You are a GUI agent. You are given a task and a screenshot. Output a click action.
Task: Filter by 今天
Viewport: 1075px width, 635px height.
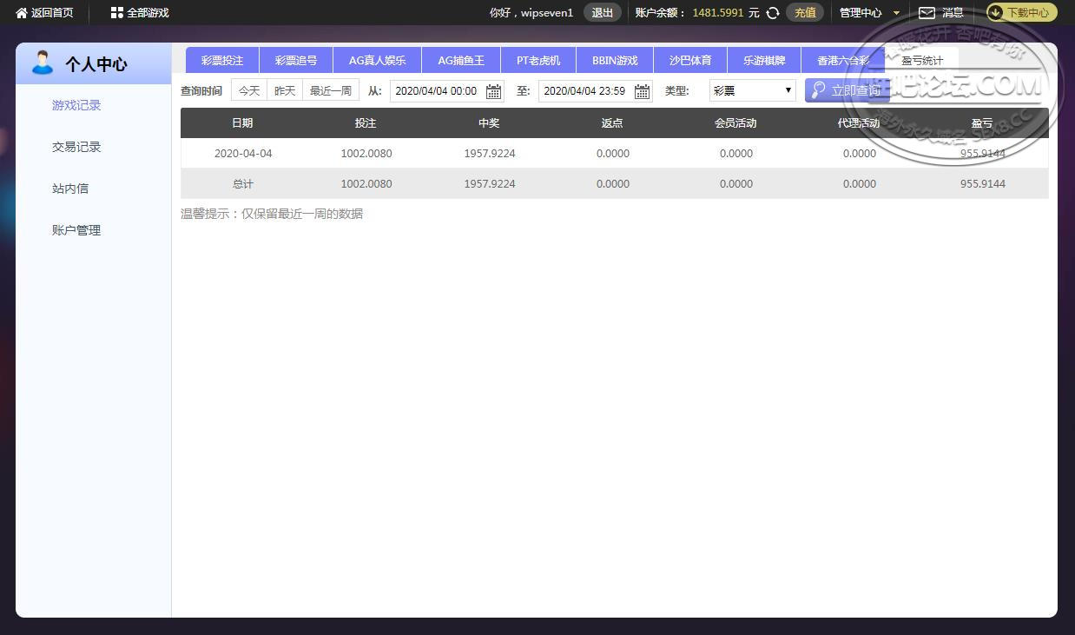[249, 90]
